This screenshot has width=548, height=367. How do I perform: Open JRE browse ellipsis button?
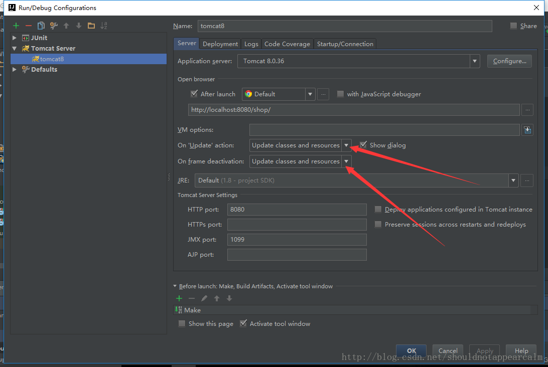pyautogui.click(x=527, y=180)
